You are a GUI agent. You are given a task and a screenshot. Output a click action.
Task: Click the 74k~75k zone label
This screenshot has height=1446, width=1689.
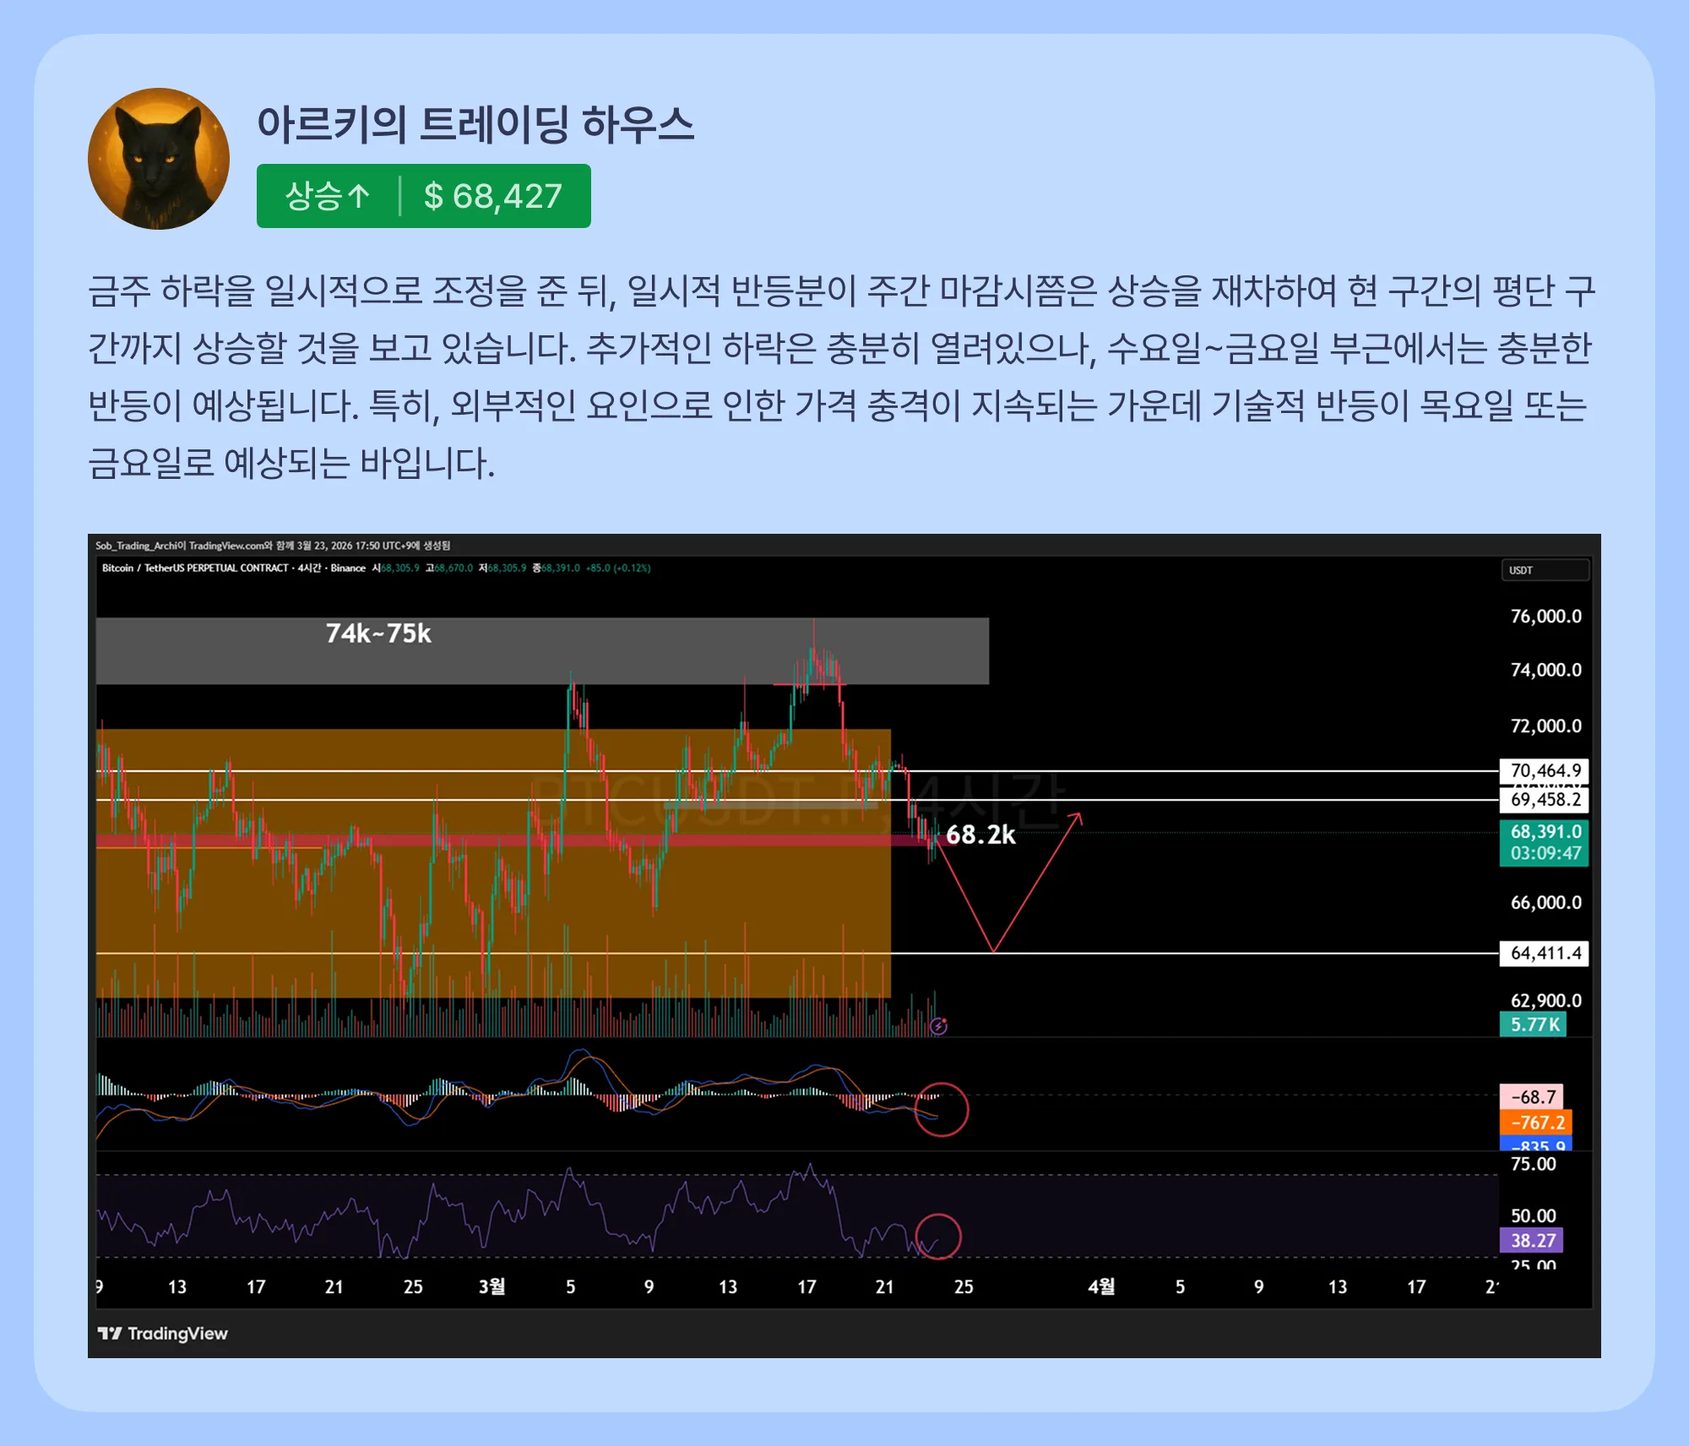[x=378, y=633]
